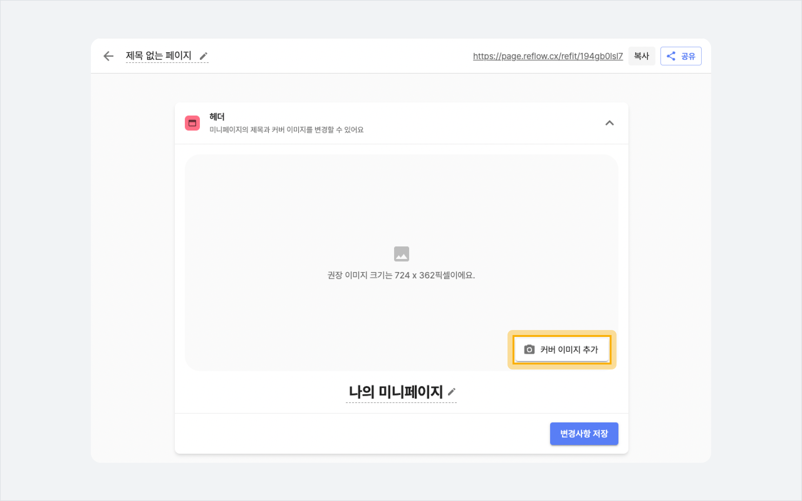Click the 헤더 section title text
This screenshot has height=501, width=802.
tap(217, 116)
